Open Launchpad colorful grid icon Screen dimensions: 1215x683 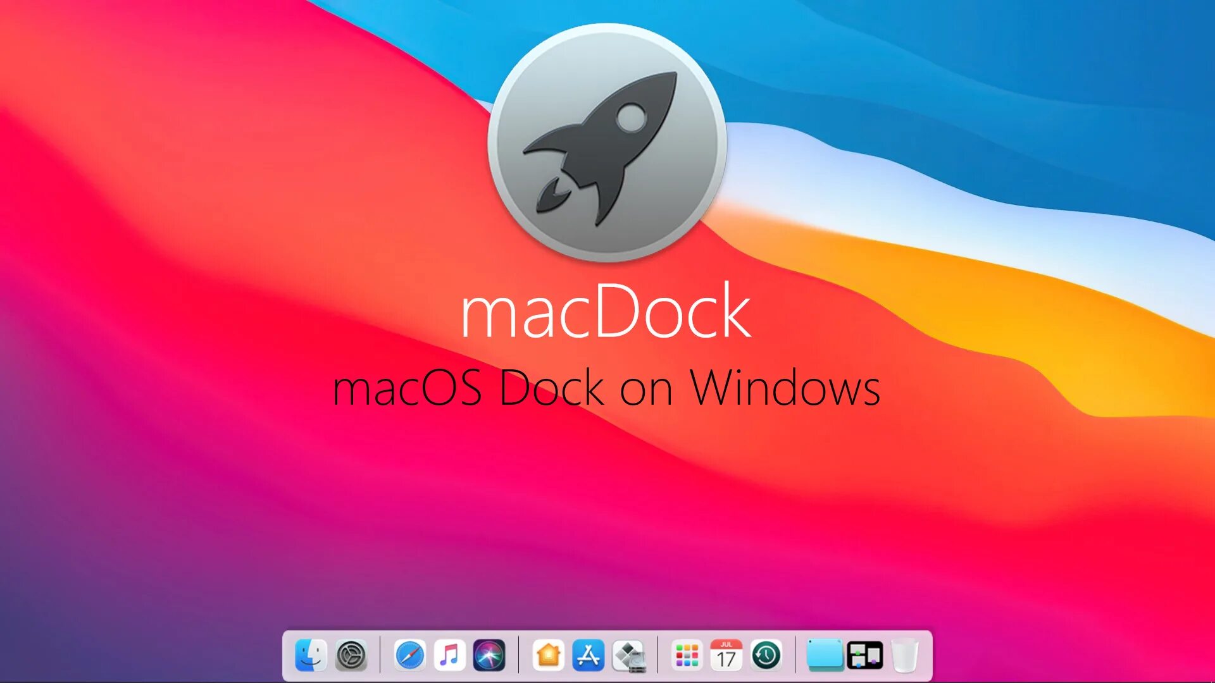tap(687, 655)
